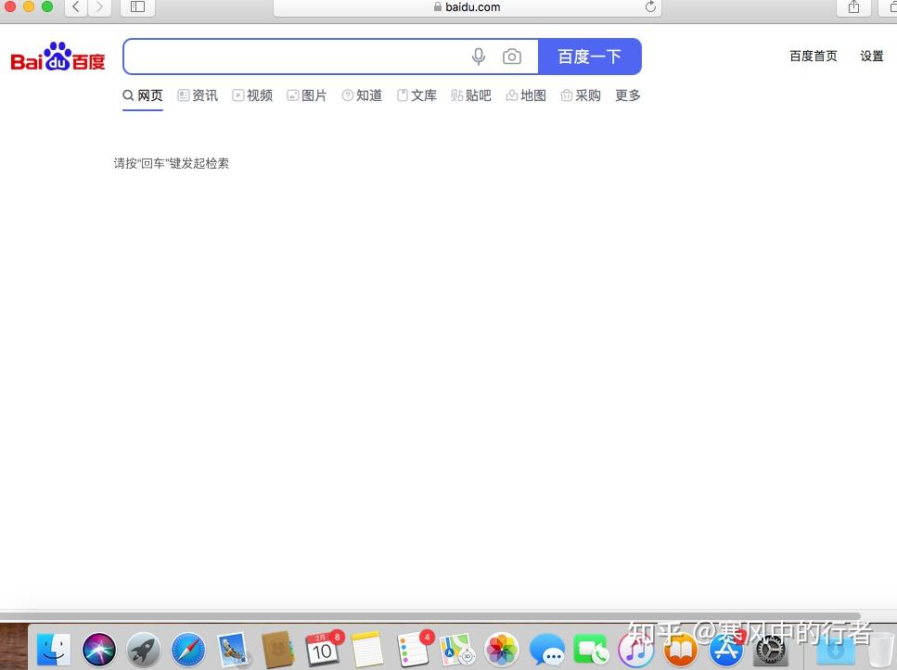Go to the 贴吧 tab
This screenshot has width=897, height=670.
471,95
